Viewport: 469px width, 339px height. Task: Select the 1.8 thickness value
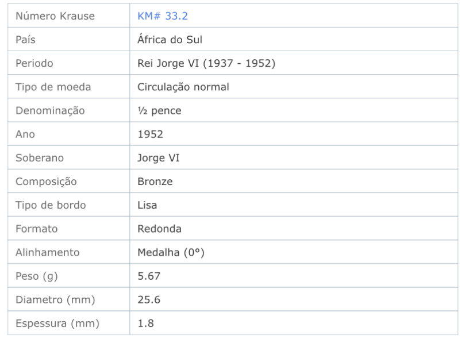[145, 323]
